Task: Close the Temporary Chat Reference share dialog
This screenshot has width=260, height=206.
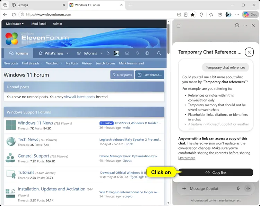Action: (249, 52)
